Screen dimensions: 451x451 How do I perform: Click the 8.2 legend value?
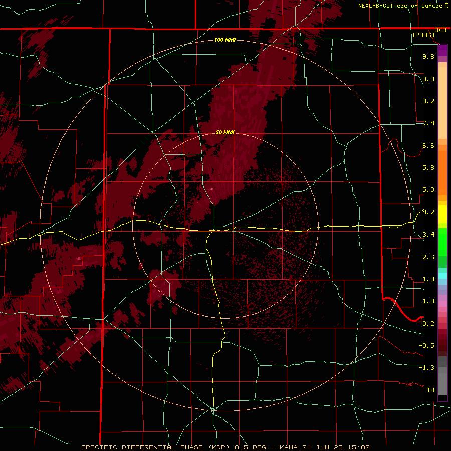pyautogui.click(x=428, y=101)
